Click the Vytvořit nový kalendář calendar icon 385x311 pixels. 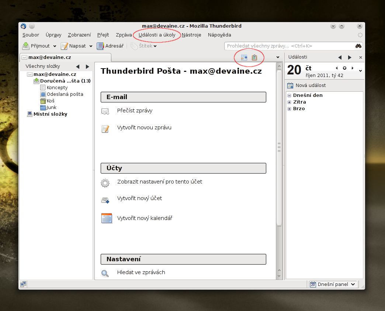pos(107,218)
